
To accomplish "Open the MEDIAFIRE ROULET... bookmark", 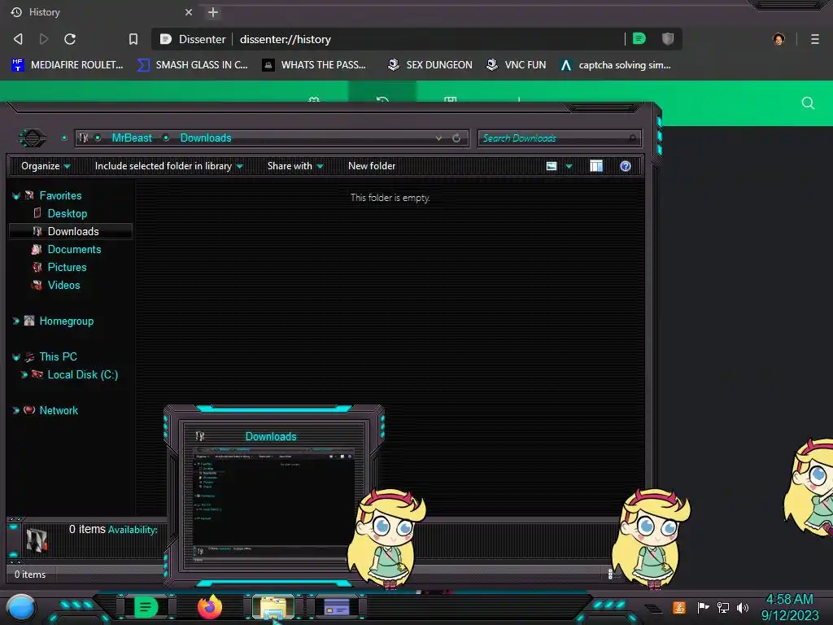I will coord(68,65).
